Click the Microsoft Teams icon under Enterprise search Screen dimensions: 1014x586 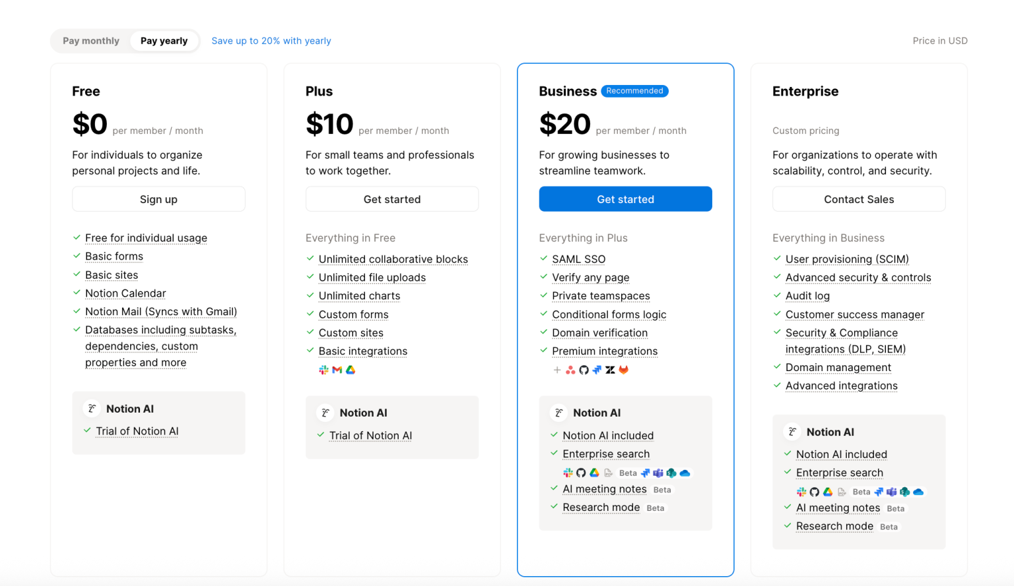658,473
